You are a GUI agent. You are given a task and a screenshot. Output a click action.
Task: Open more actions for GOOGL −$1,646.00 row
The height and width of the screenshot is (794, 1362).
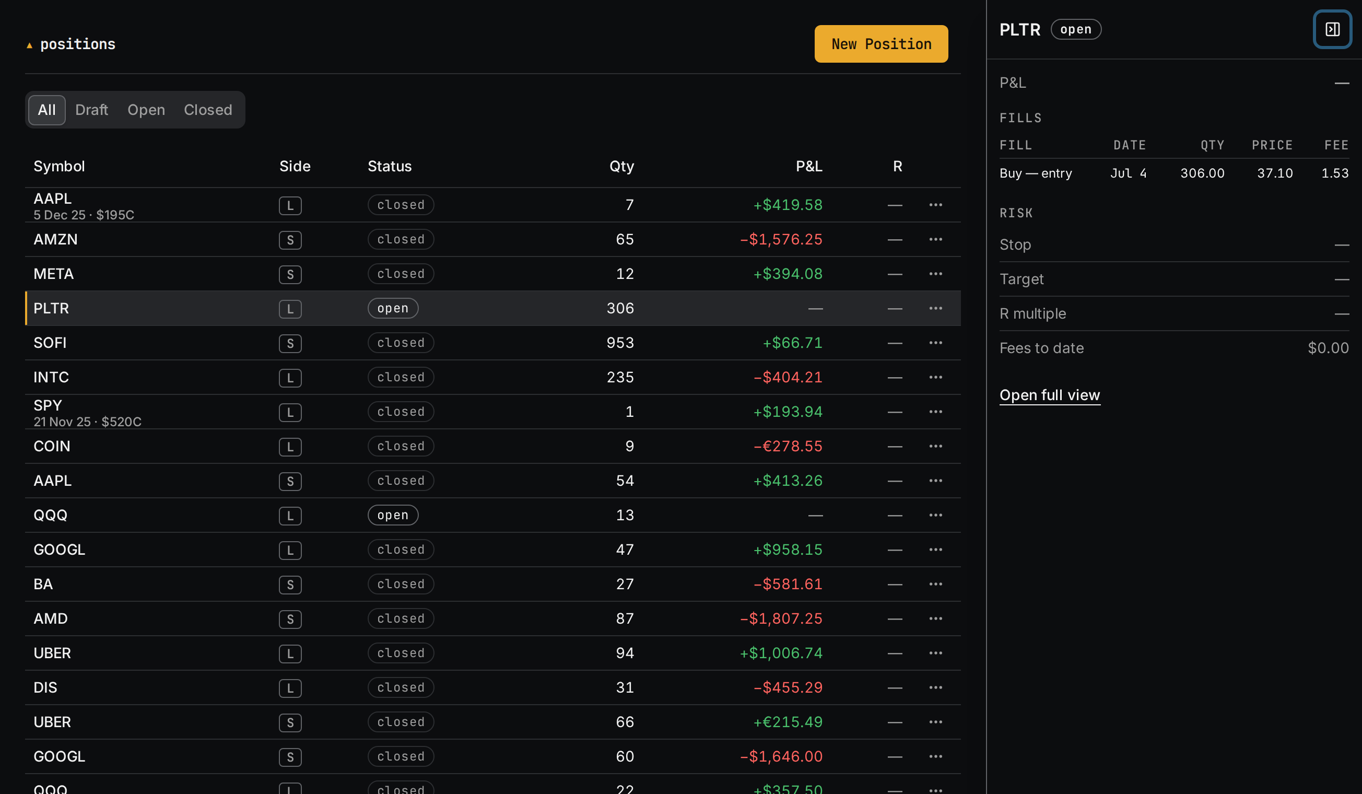pos(935,757)
